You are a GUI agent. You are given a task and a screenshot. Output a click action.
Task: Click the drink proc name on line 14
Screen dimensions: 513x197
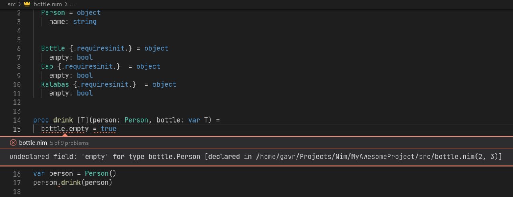pos(63,120)
